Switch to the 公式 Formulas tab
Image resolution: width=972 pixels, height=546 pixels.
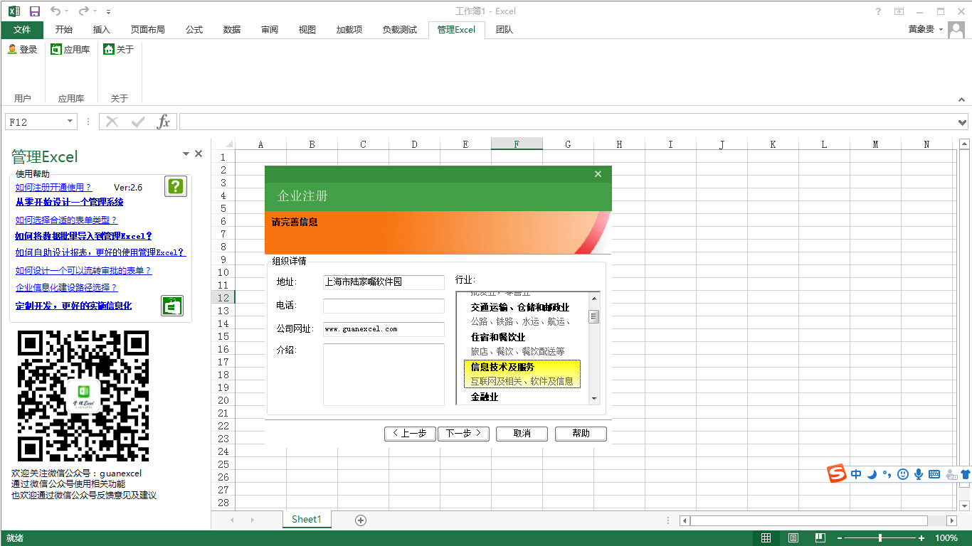coord(194,29)
